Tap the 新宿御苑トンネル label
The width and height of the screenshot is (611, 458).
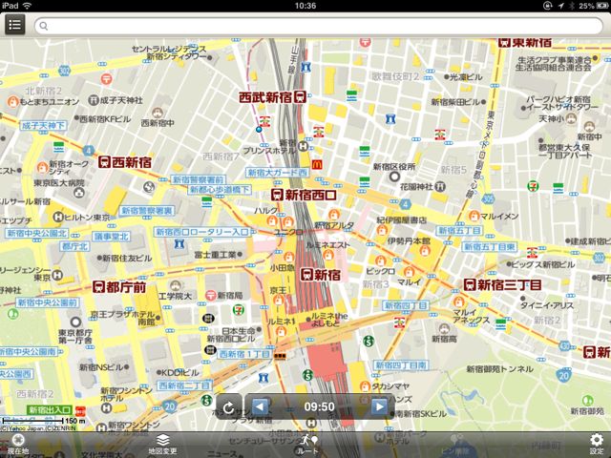coord(500,369)
